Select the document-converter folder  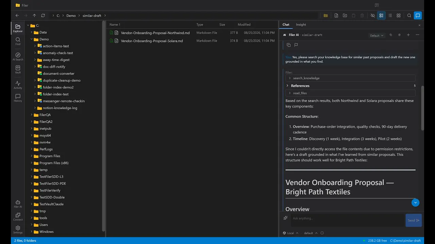[58, 74]
